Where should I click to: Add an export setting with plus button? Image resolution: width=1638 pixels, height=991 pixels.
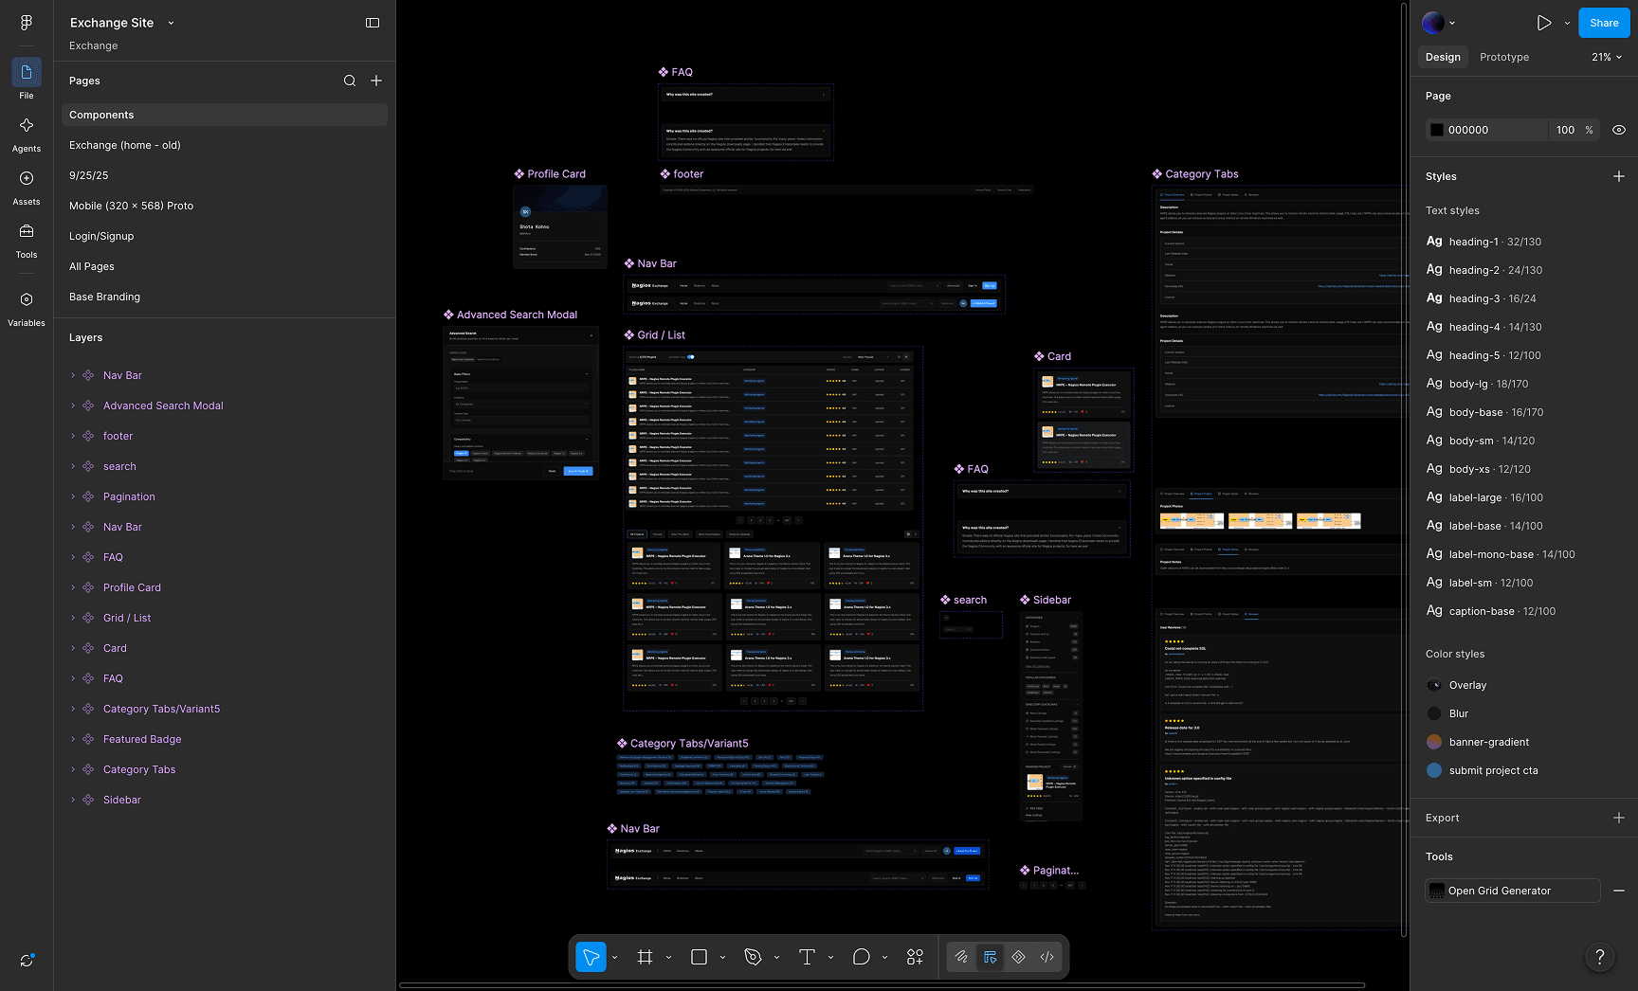[x=1619, y=818]
